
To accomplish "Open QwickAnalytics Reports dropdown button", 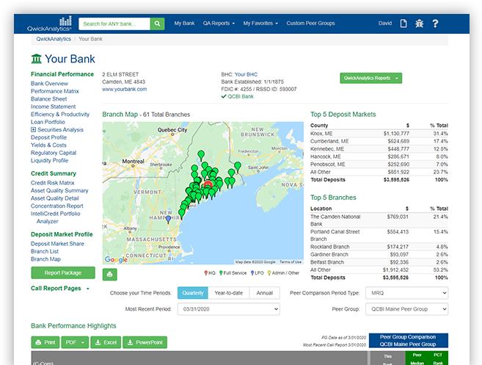I will (x=371, y=78).
